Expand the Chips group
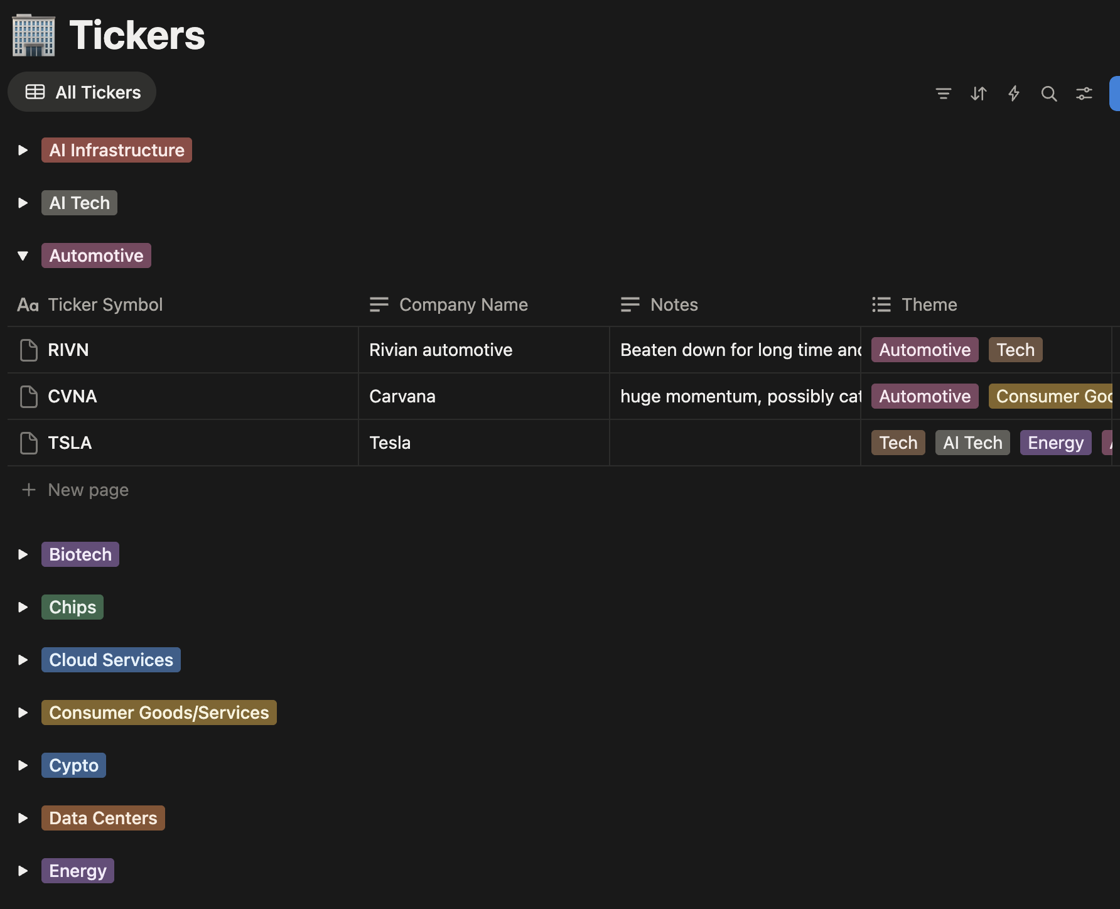Image resolution: width=1120 pixels, height=909 pixels. tap(23, 607)
